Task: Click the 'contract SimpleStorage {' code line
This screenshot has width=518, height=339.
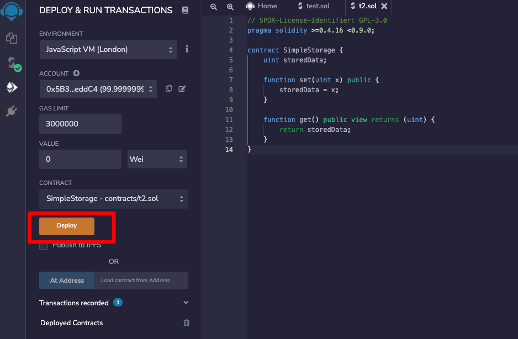Action: [x=295, y=50]
